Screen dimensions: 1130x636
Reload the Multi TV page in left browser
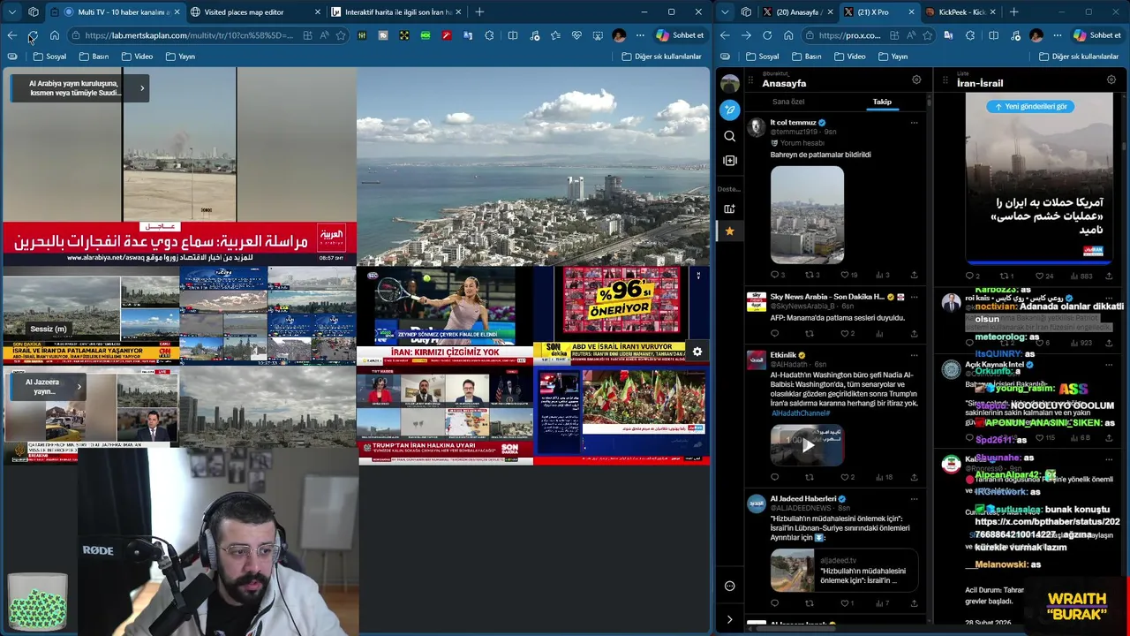click(33, 35)
